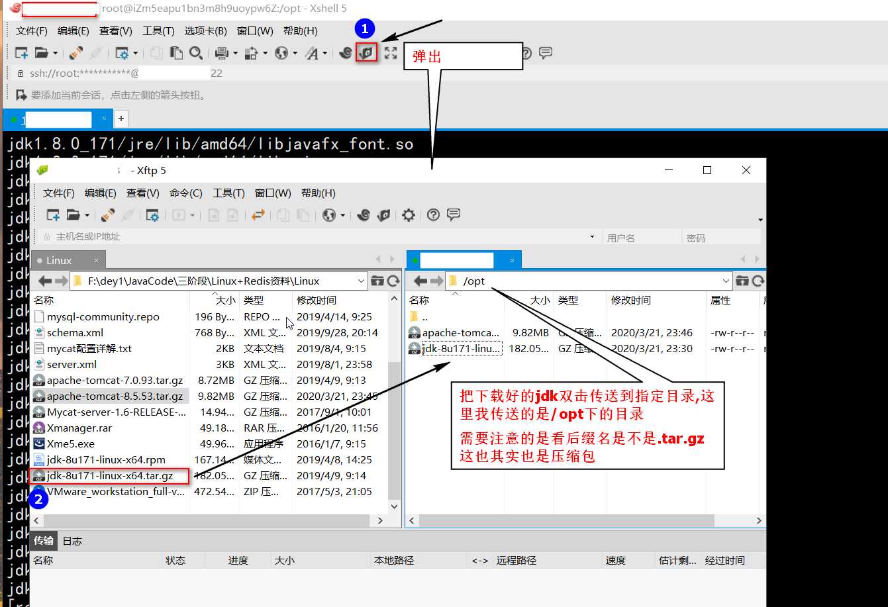This screenshot has height=607, width=888.
Task: Switch to Linux local tab
Action: click(x=68, y=260)
